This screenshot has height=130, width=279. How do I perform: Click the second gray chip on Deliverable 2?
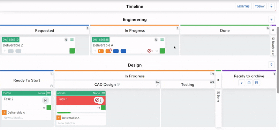[18, 51]
